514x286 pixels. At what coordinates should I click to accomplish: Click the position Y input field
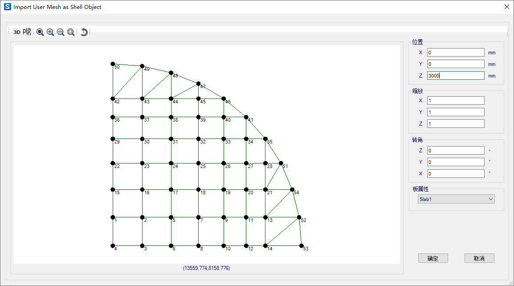click(455, 64)
